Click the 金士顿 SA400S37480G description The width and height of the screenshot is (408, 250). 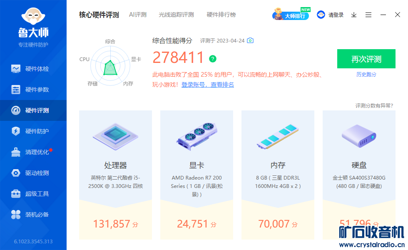(359, 182)
